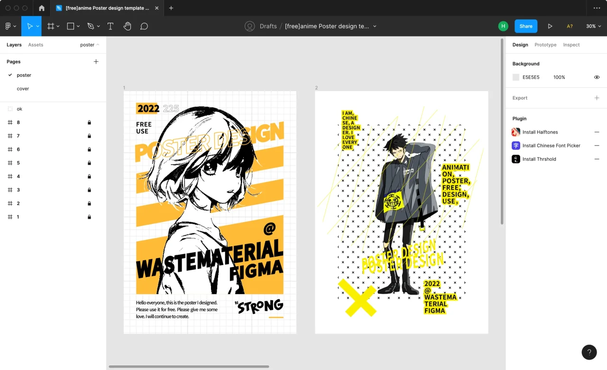Image resolution: width=607 pixels, height=370 pixels.
Task: Open shape tools dropdown chevron
Action: (78, 26)
